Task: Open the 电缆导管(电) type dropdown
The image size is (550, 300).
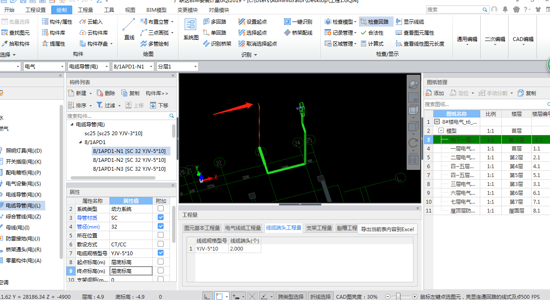Action: pos(89,66)
